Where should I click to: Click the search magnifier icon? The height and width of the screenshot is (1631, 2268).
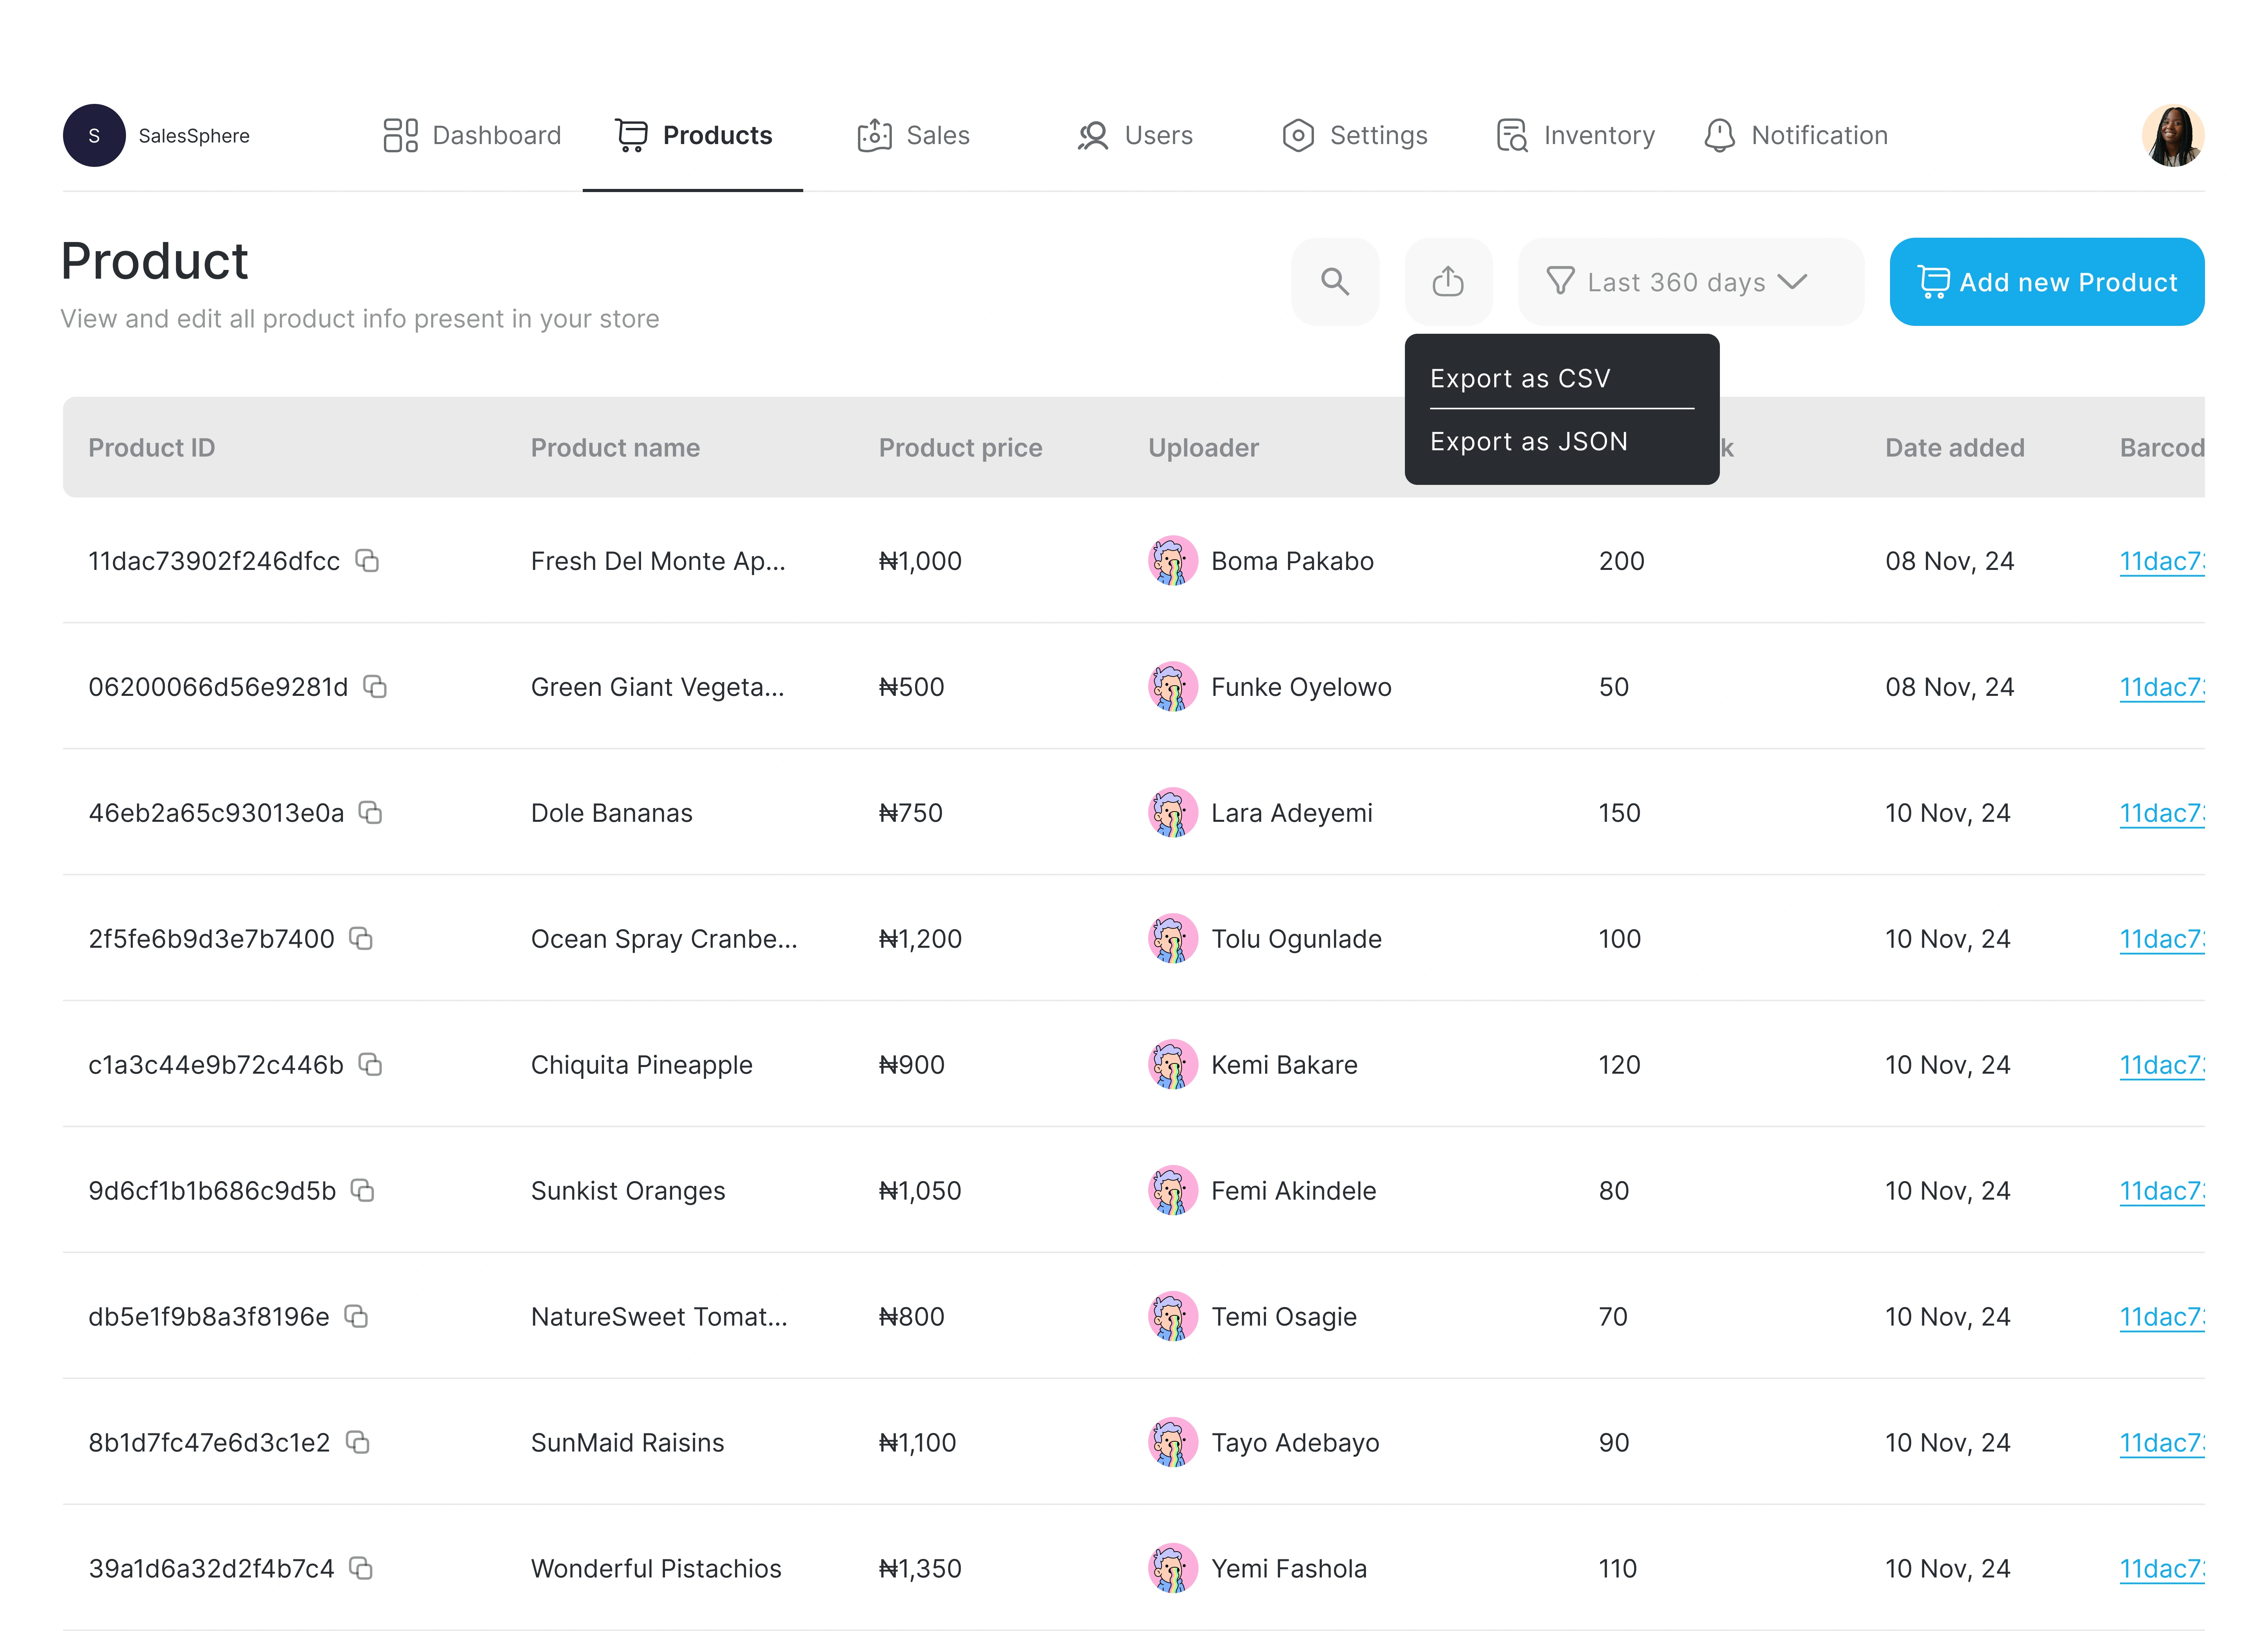(x=1335, y=282)
